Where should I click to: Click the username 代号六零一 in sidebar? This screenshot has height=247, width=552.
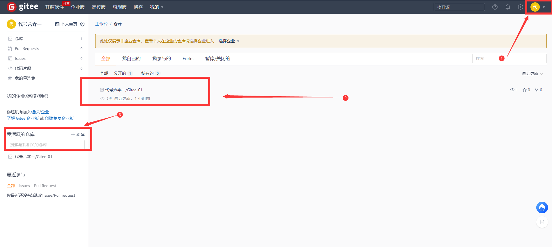(x=30, y=24)
